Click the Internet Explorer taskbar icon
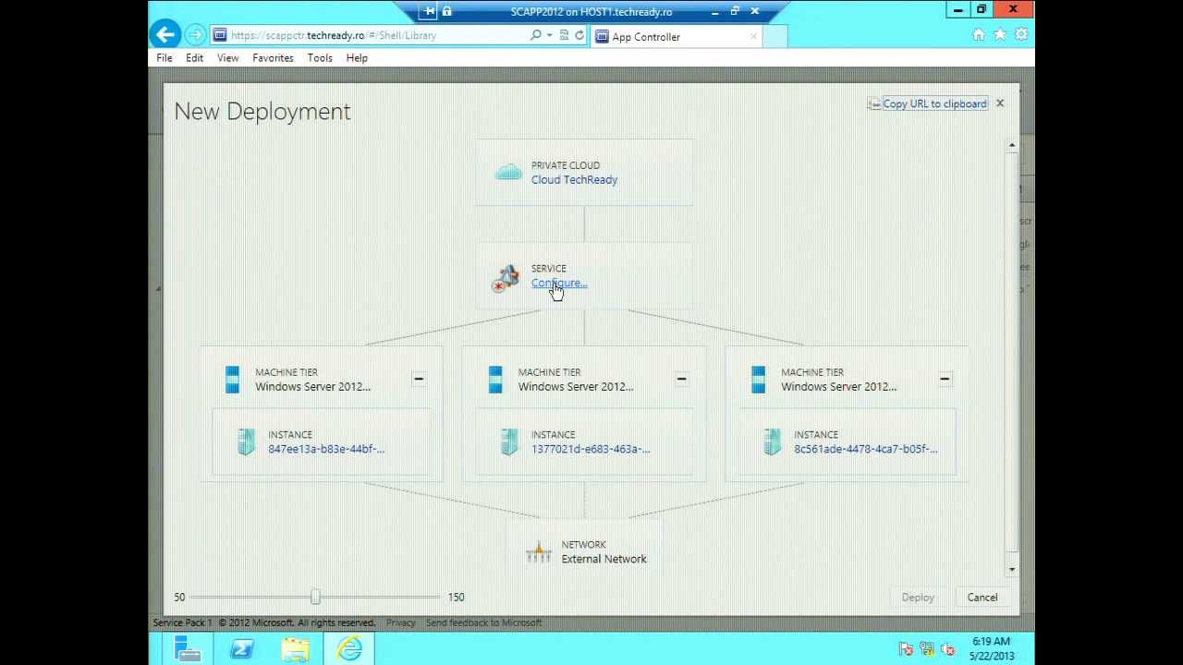Screen dimensions: 1183x665 pos(349,649)
